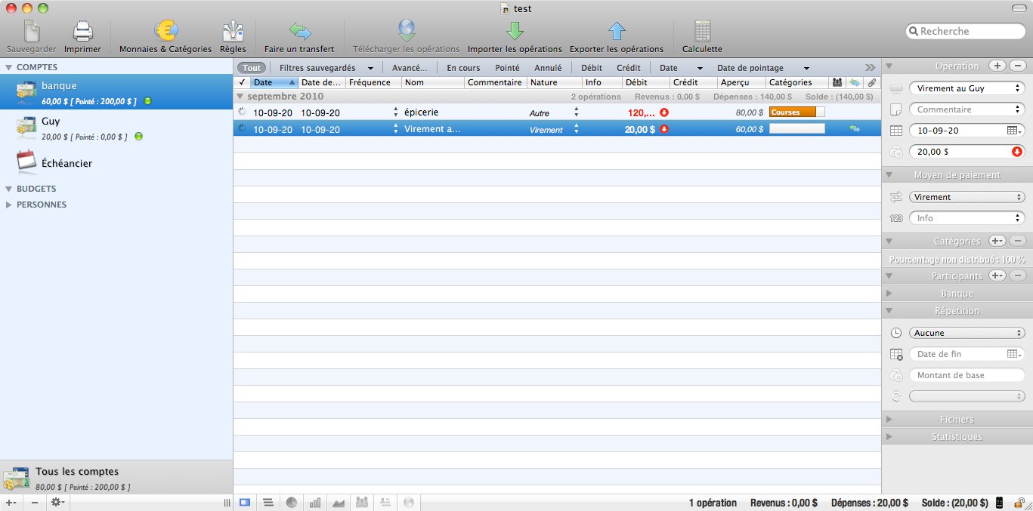Show the bar chart view

(x=315, y=502)
